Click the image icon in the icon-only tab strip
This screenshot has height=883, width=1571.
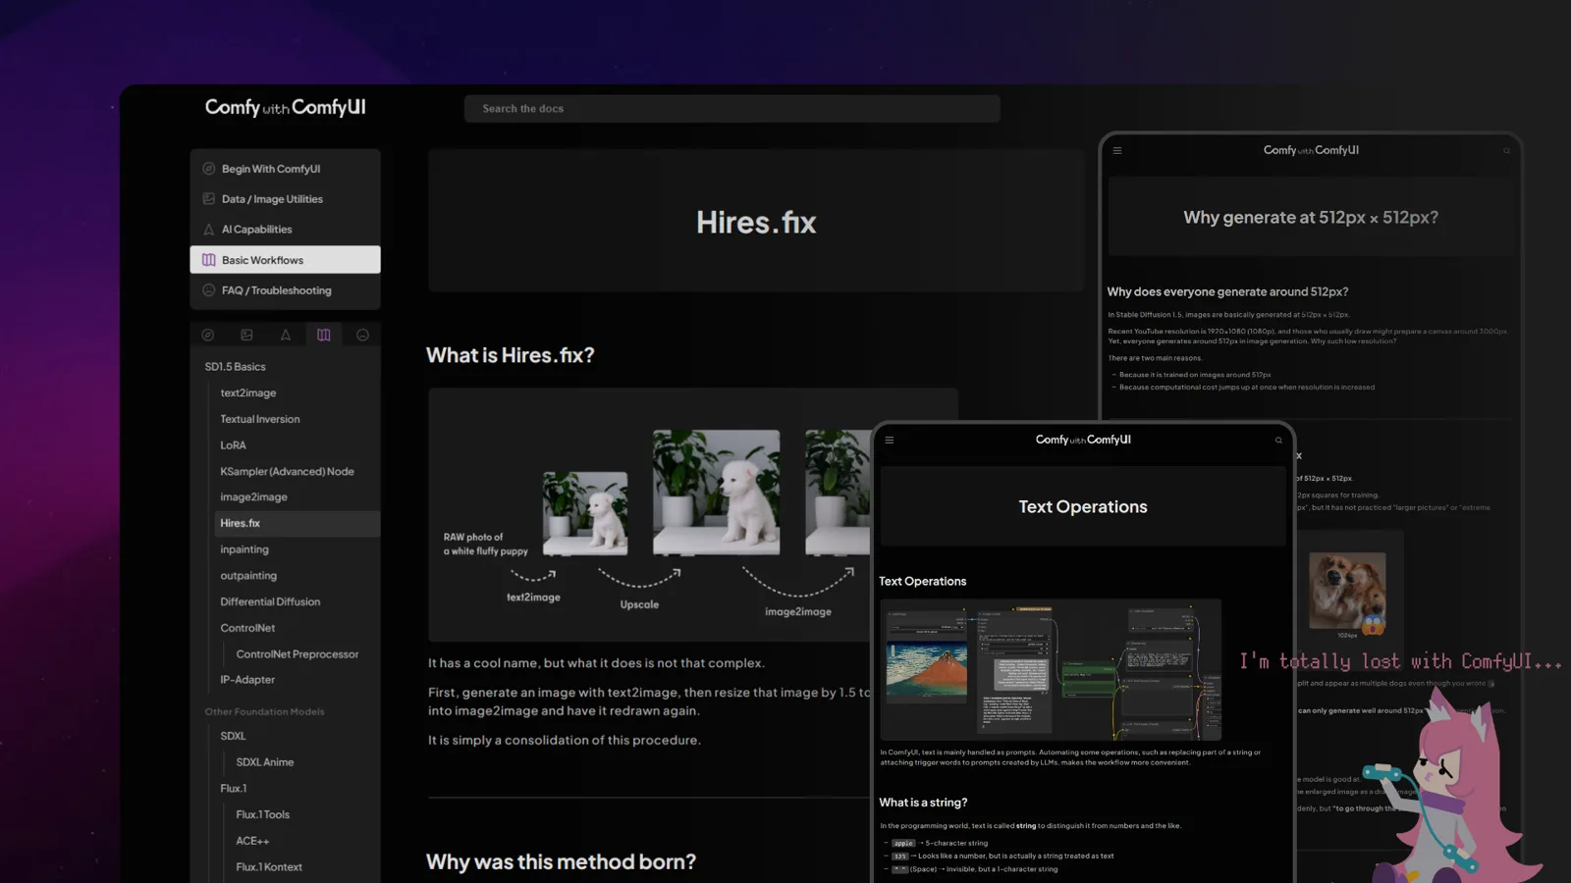coord(246,336)
